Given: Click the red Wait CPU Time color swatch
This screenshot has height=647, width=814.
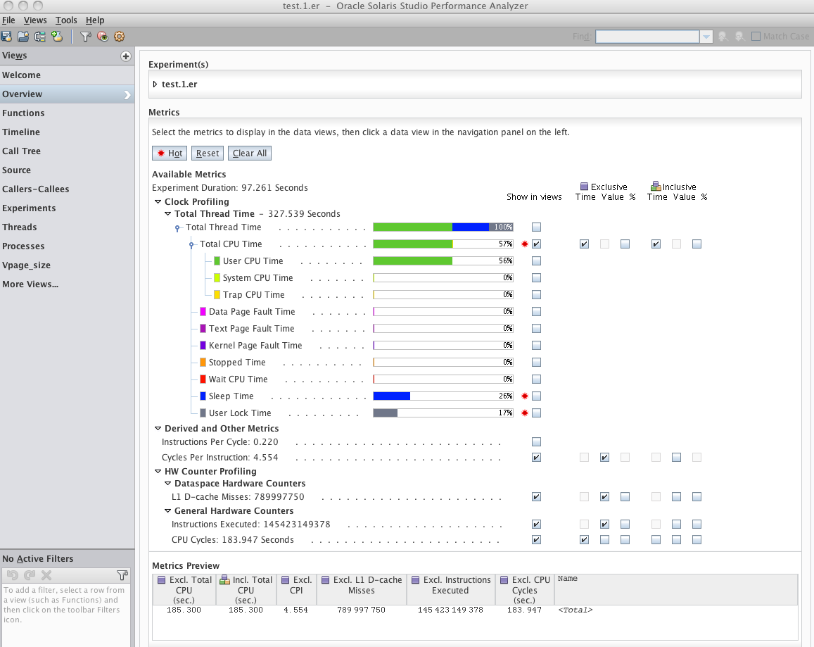Looking at the screenshot, I should click(203, 379).
